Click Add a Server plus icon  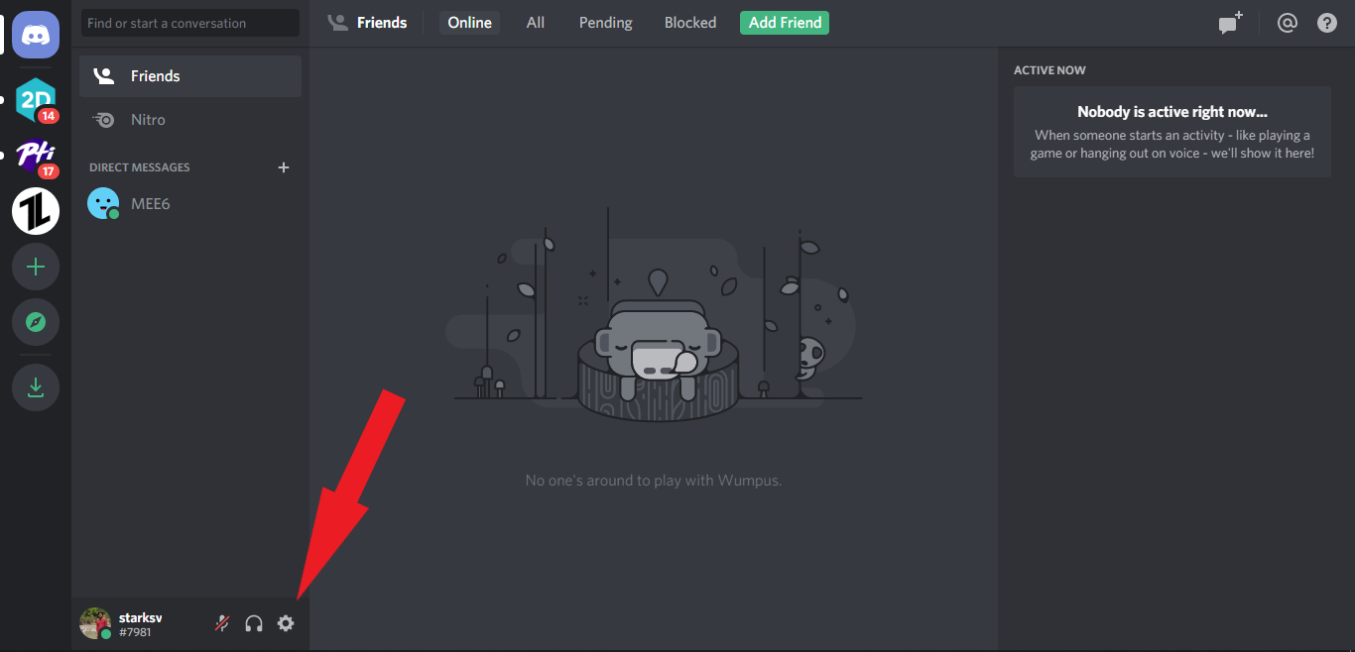(36, 267)
